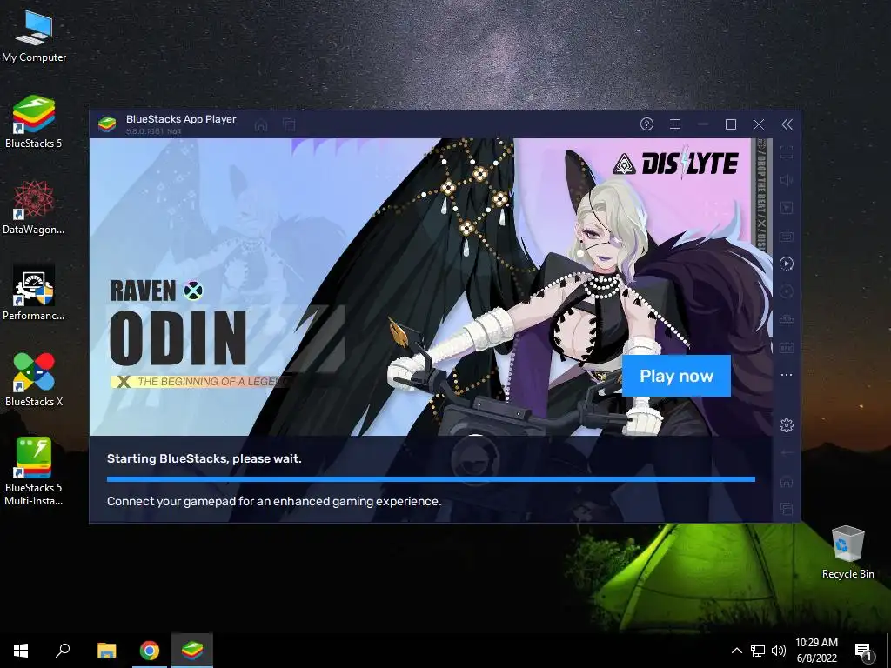Select the Recycle Bin desktop icon

click(847, 552)
